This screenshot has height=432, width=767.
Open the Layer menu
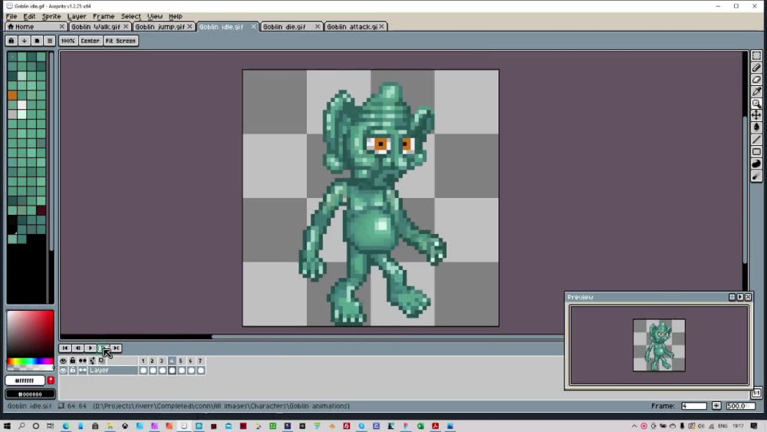[77, 16]
